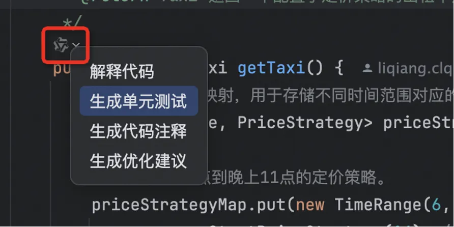
Task: Click the orange new keyword
Action: point(310,205)
